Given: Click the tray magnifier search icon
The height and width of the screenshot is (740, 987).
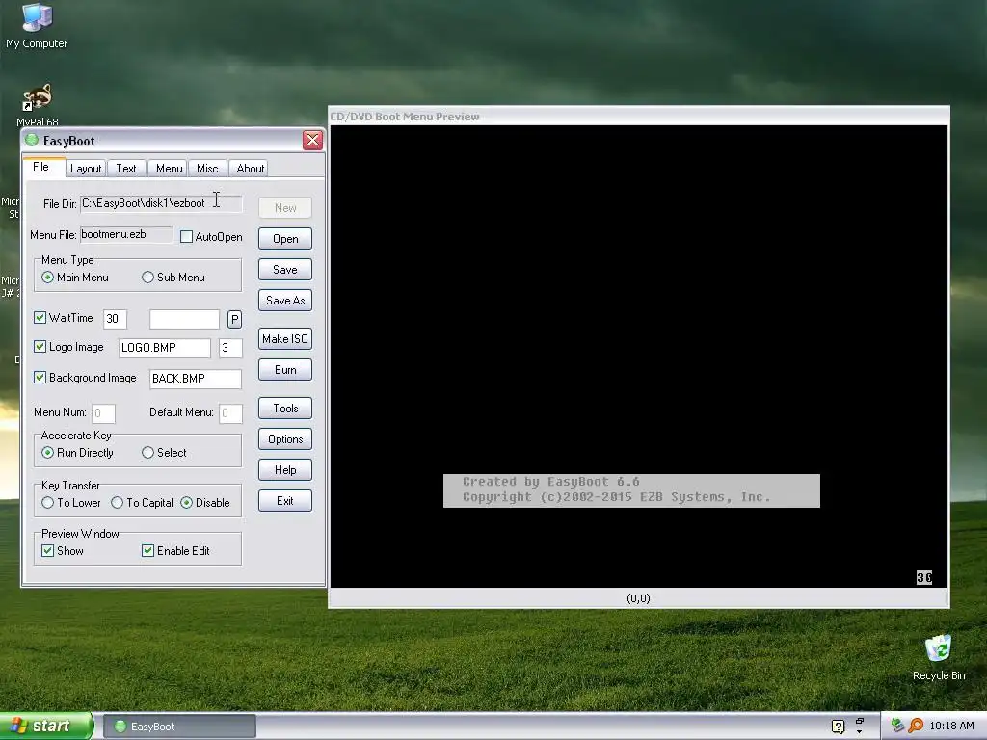Looking at the screenshot, I should [x=916, y=726].
